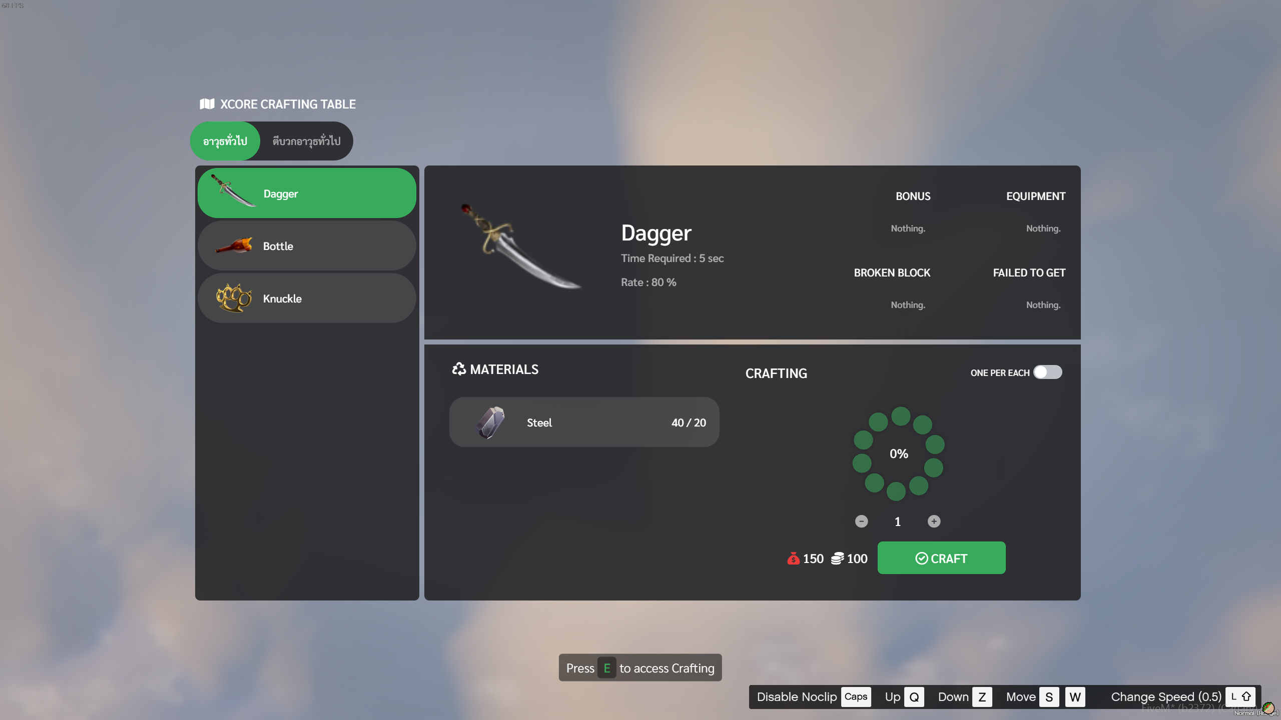The height and width of the screenshot is (720, 1281).
Task: Click the 0% crafting progress circle
Action: [899, 453]
